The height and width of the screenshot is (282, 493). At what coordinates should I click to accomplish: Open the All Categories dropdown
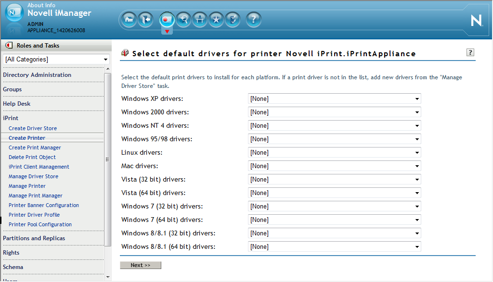tap(56, 59)
